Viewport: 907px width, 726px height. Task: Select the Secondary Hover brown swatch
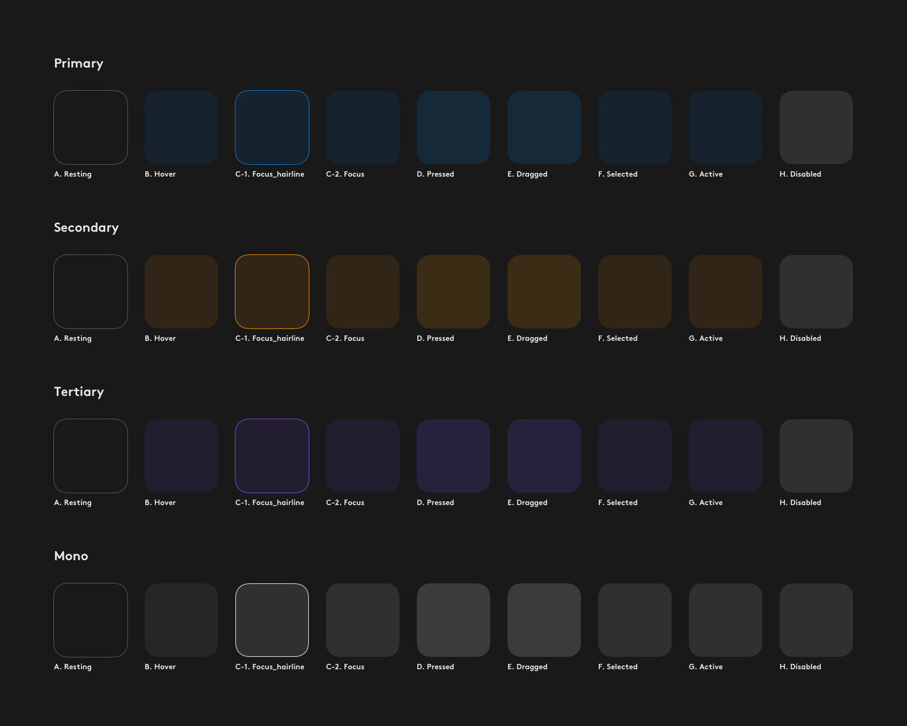pyautogui.click(x=181, y=292)
